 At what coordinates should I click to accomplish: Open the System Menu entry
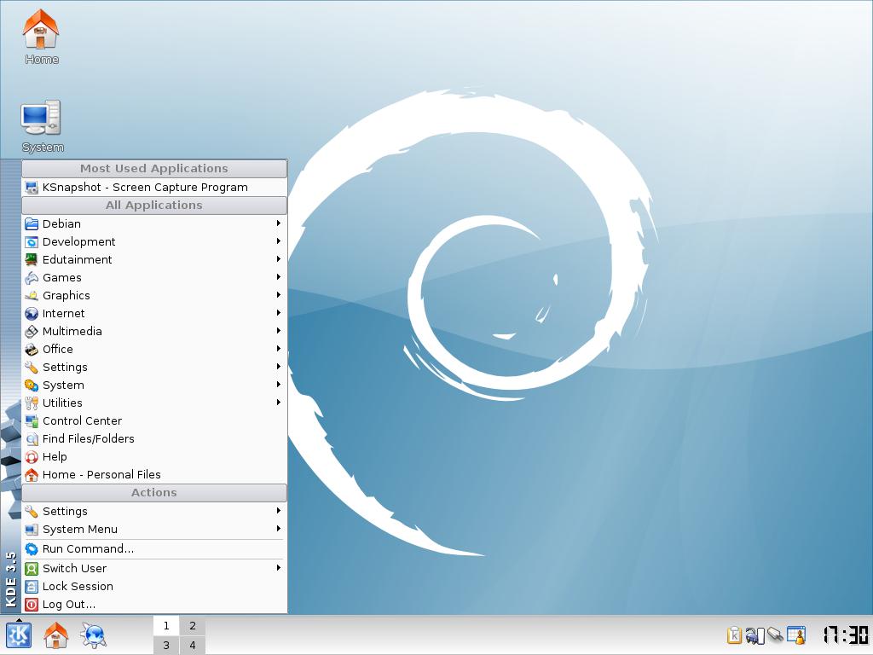pos(154,529)
